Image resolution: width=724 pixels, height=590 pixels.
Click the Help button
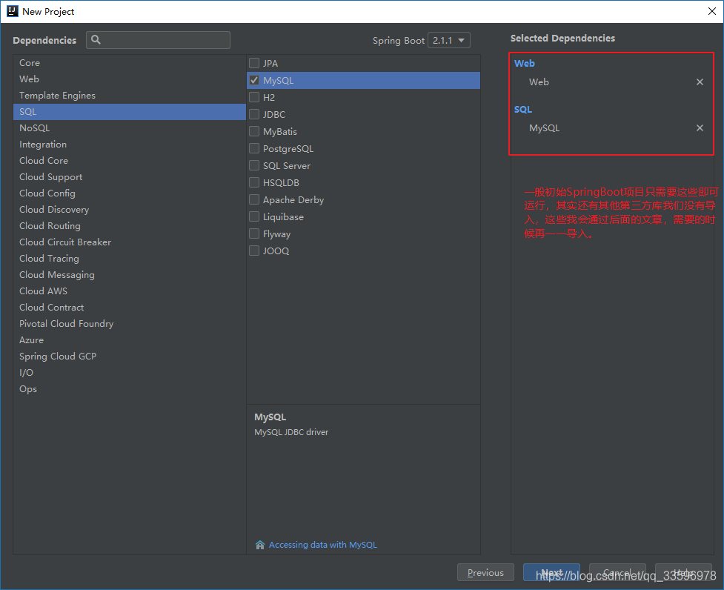pos(683,572)
